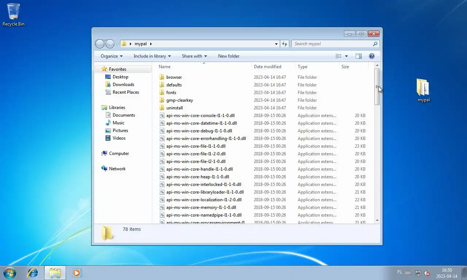Click icon of api-ms-win-core-console-l1-1-0.dll

coord(162,116)
